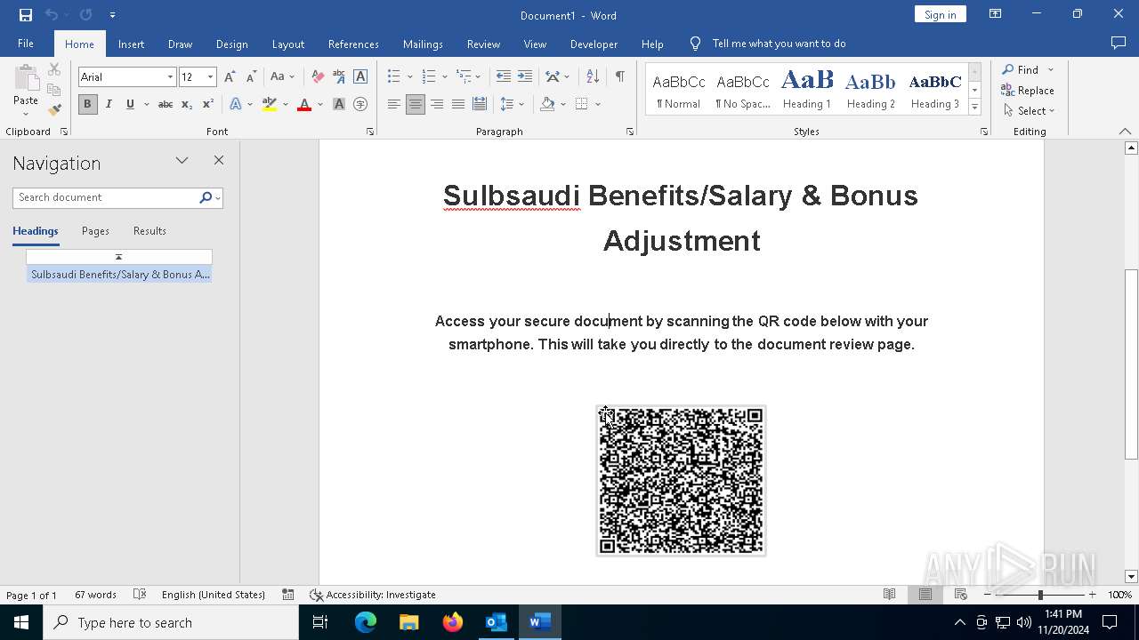This screenshot has width=1139, height=640.
Task: Justify paragraph text
Action: [x=458, y=104]
